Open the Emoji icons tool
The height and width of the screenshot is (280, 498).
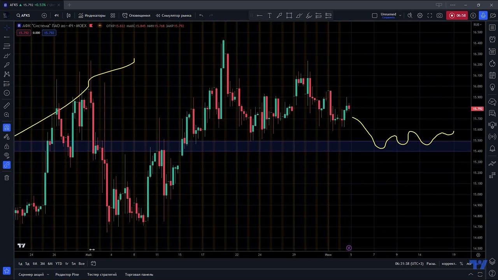7,93
